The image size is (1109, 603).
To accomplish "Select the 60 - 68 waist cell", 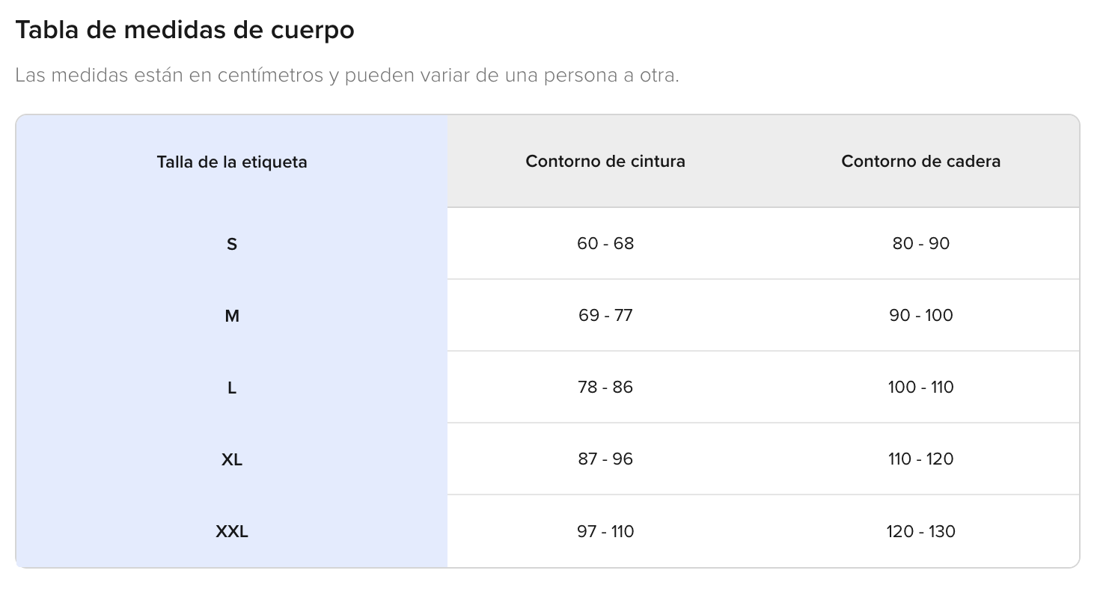I will click(x=605, y=243).
